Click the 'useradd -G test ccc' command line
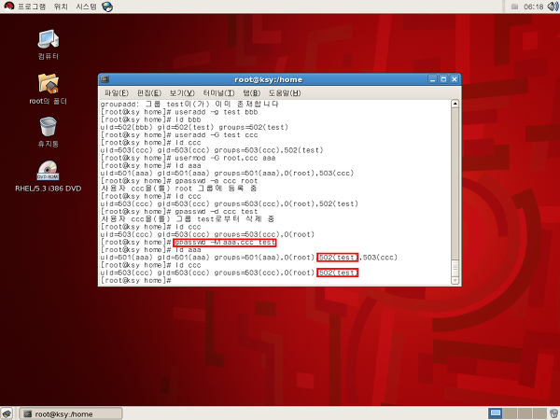The width and height of the screenshot is (560, 420). [179, 135]
